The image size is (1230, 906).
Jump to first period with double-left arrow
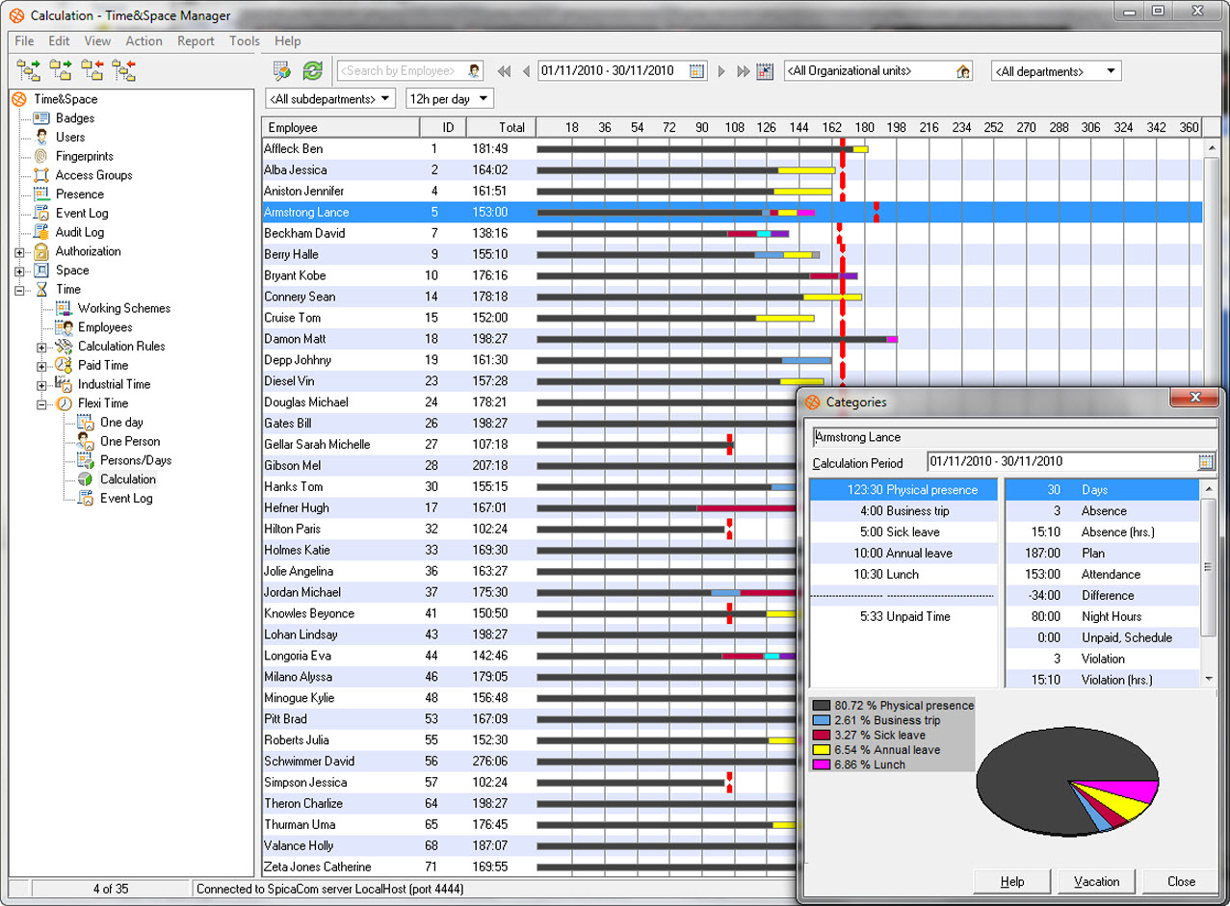(504, 71)
